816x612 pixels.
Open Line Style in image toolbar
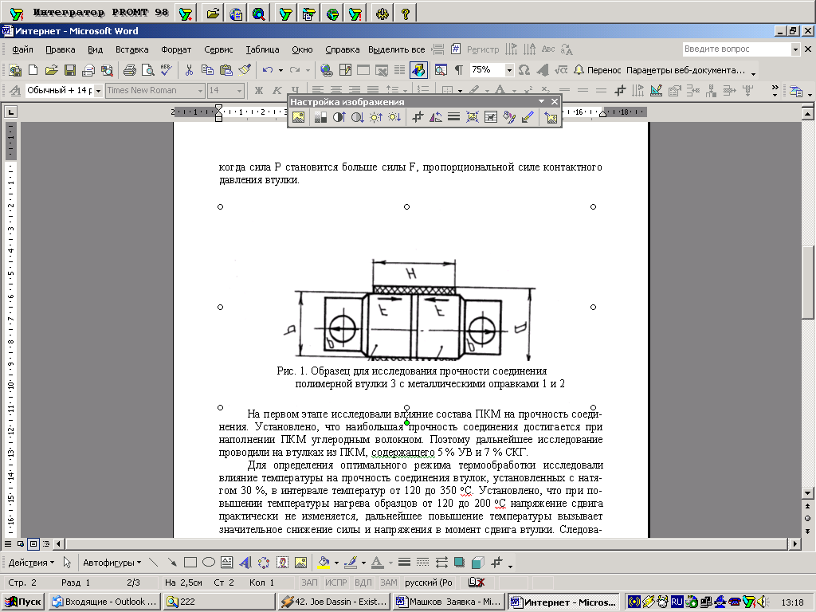[x=453, y=117]
